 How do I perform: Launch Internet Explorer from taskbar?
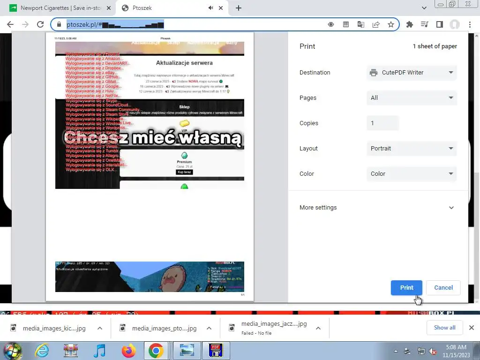(x=42, y=351)
